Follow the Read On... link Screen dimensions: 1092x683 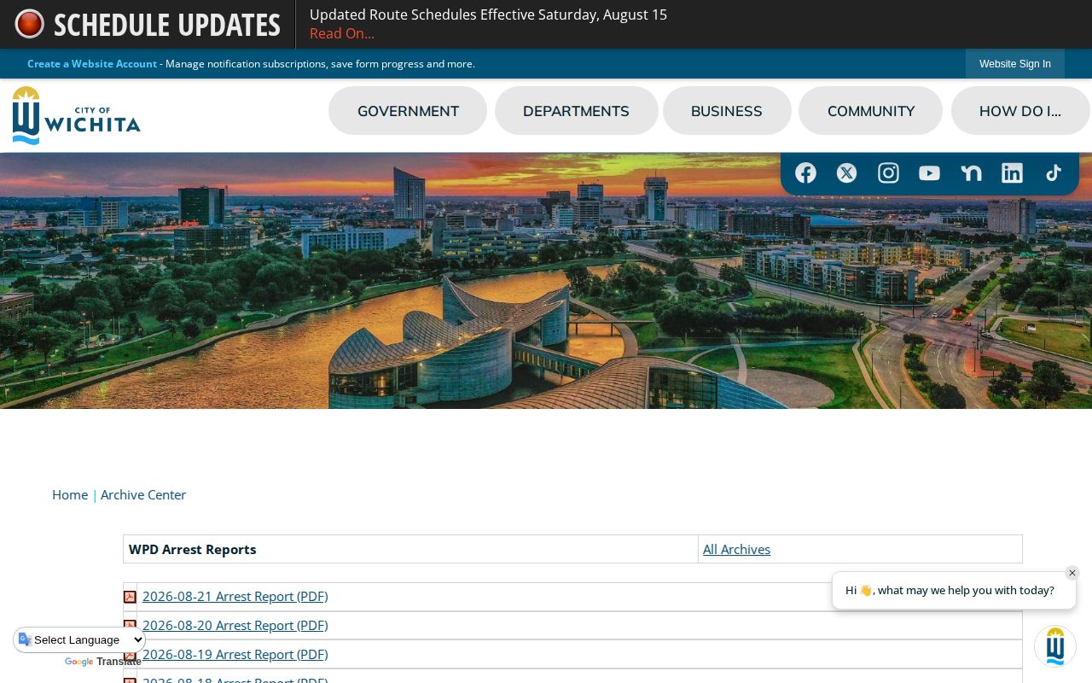pos(342,33)
